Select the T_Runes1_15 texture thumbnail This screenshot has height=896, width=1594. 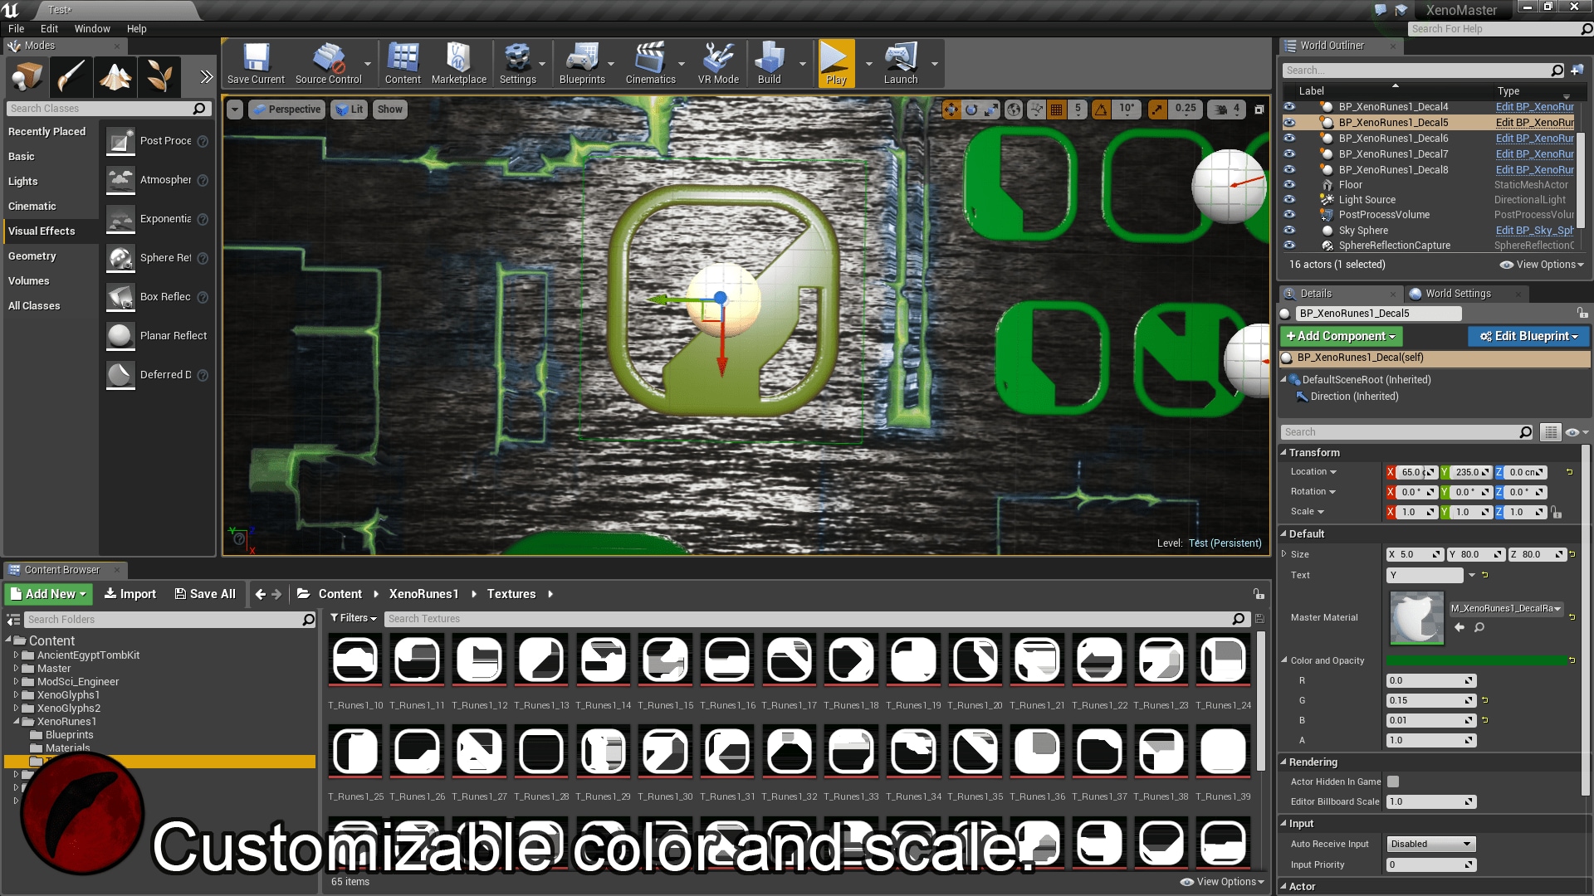point(665,660)
